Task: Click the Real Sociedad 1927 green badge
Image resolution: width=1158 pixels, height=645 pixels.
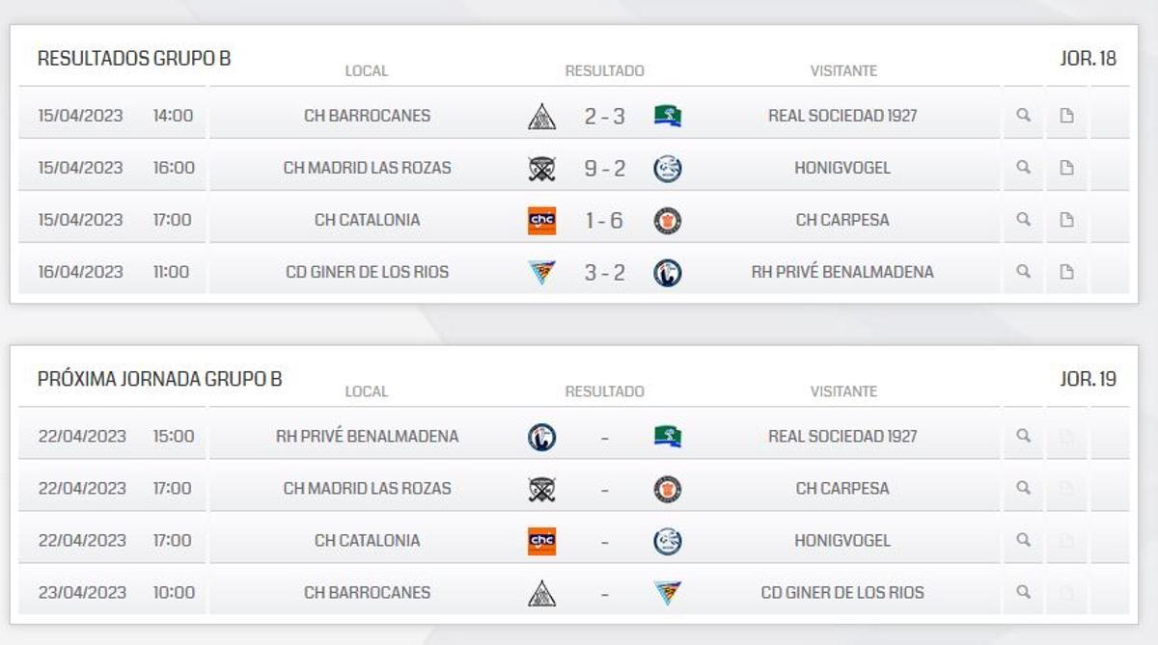Action: (668, 115)
